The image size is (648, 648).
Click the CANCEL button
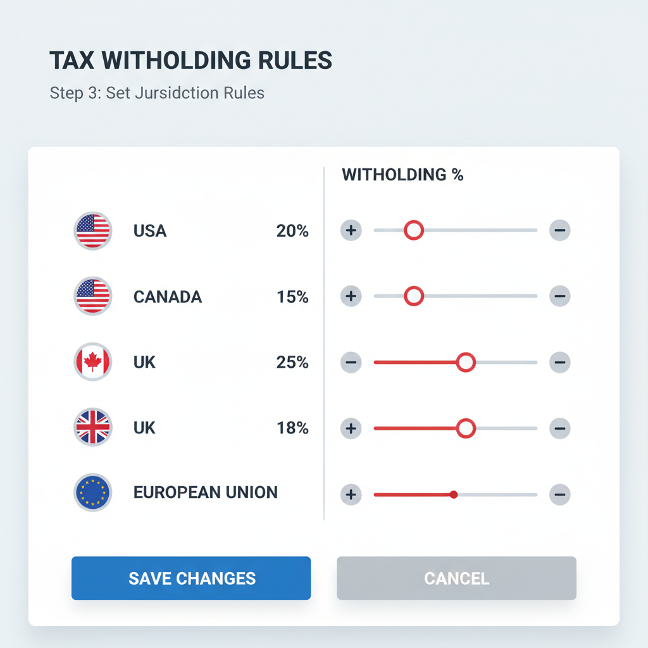pos(456,578)
